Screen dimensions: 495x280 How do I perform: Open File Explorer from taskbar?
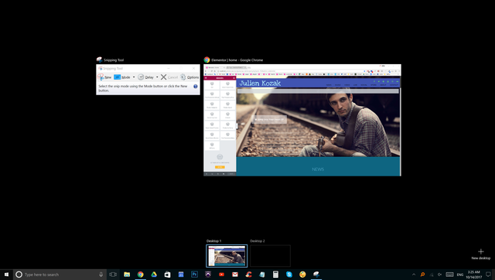point(127,275)
